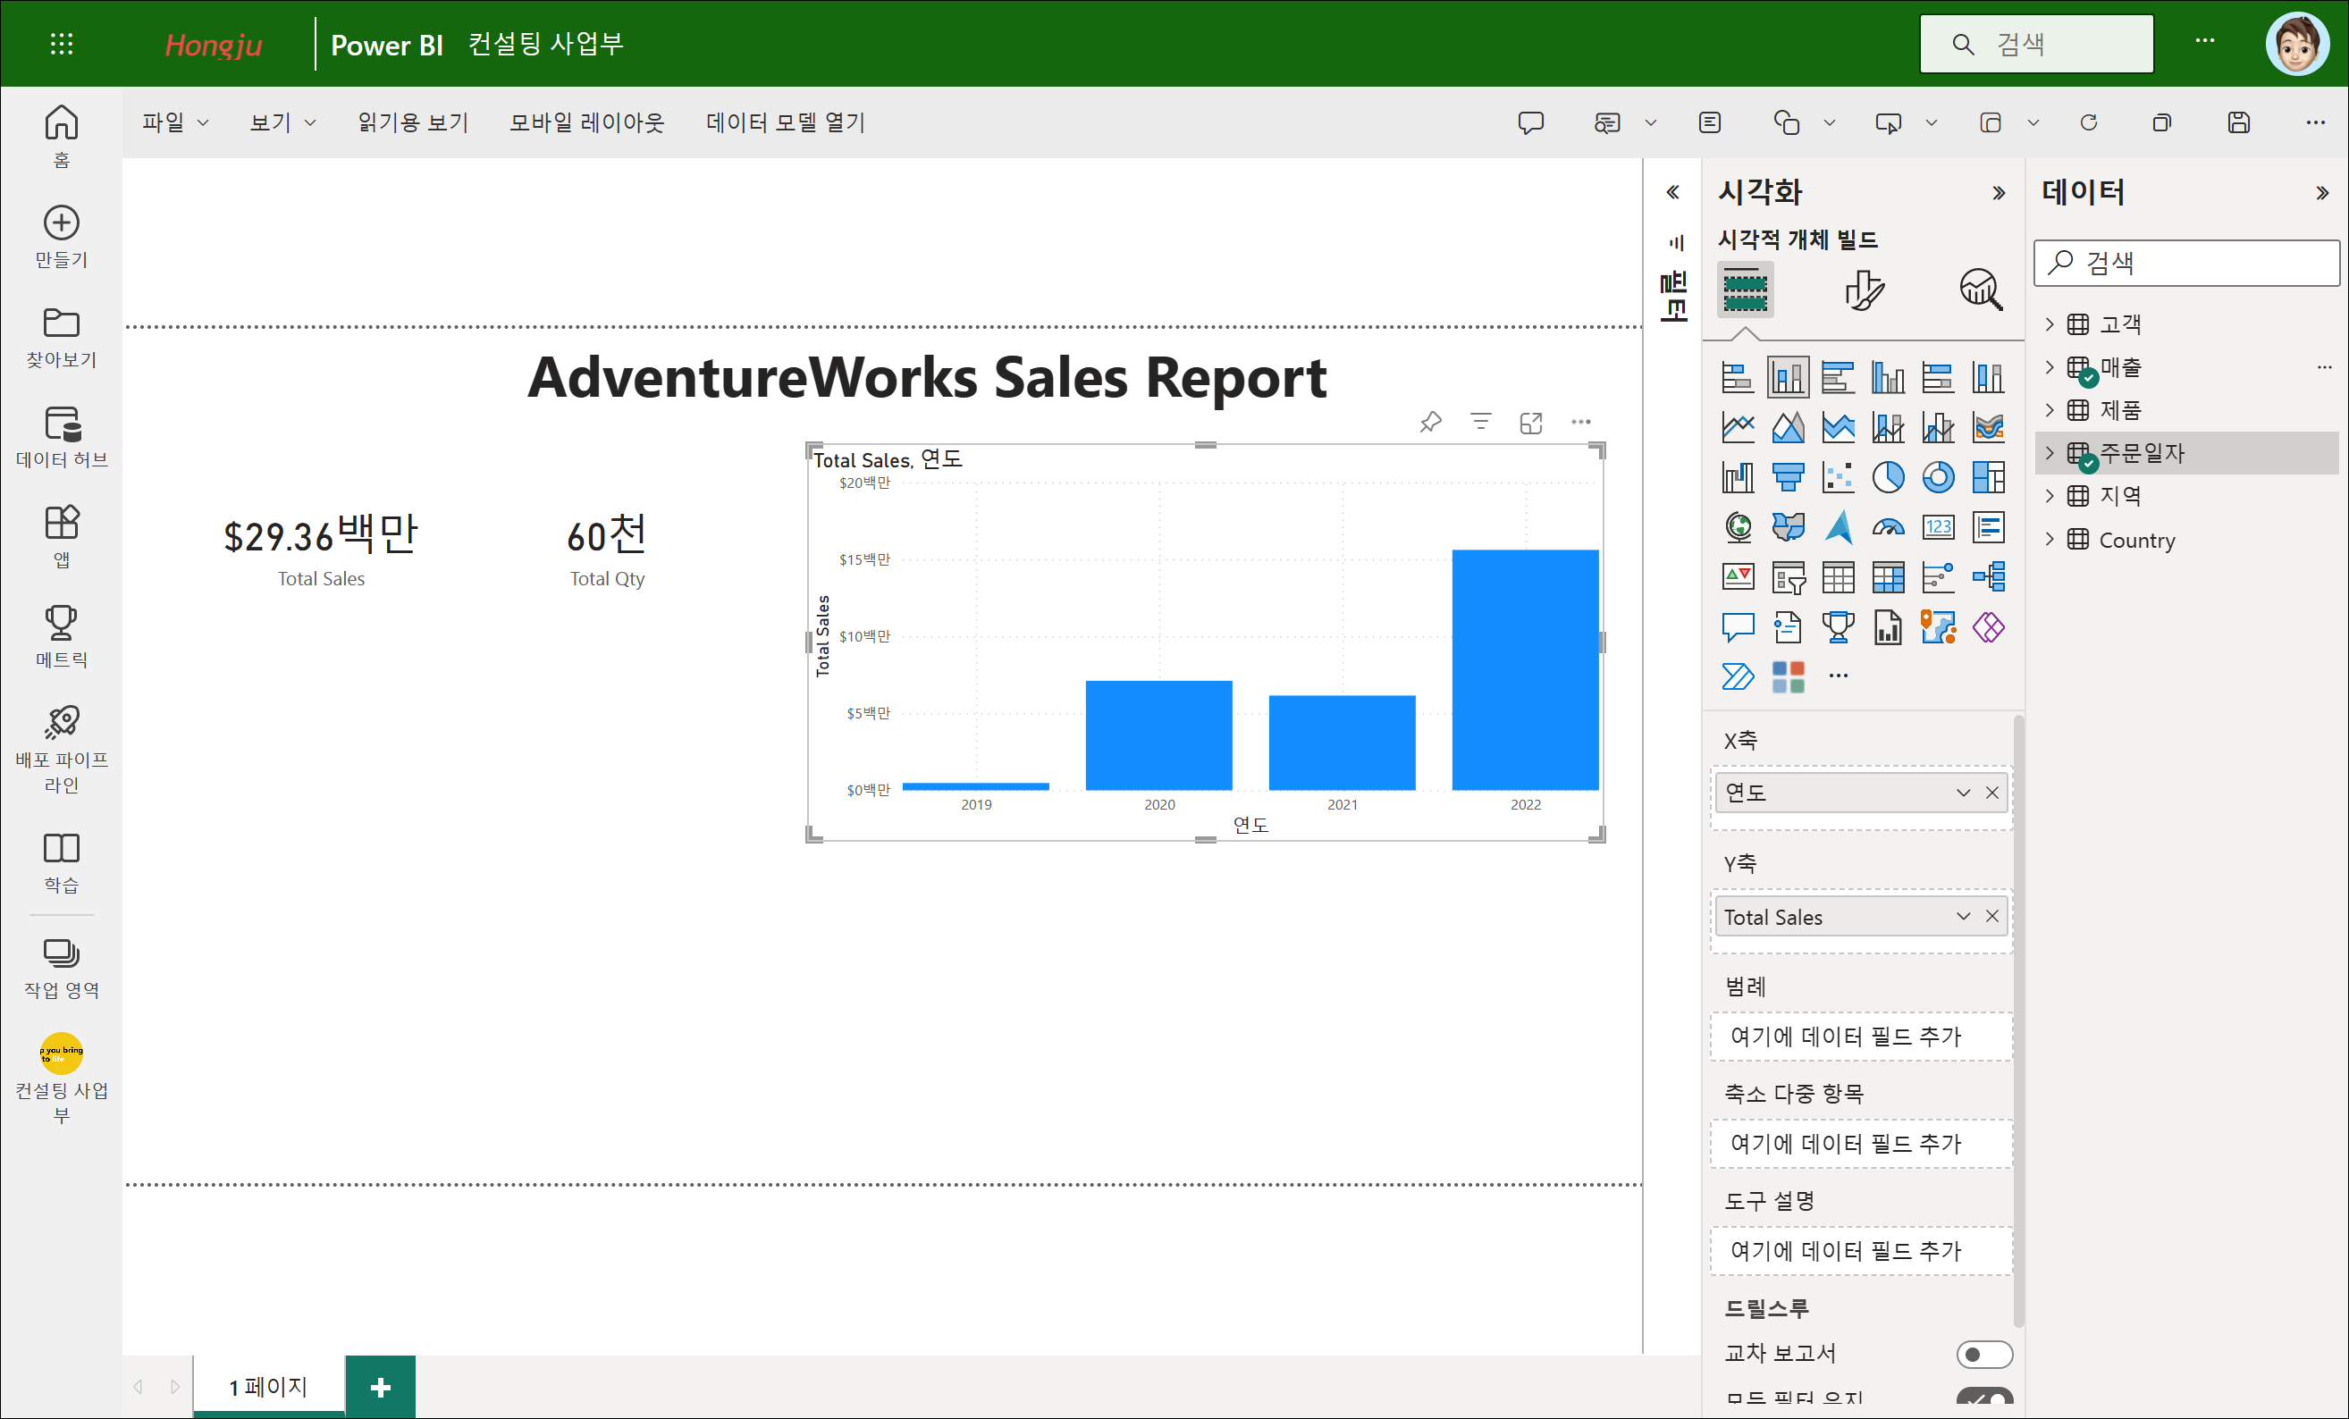Select the donut chart visual icon
Image resolution: width=2349 pixels, height=1419 pixels.
pyautogui.click(x=1937, y=476)
